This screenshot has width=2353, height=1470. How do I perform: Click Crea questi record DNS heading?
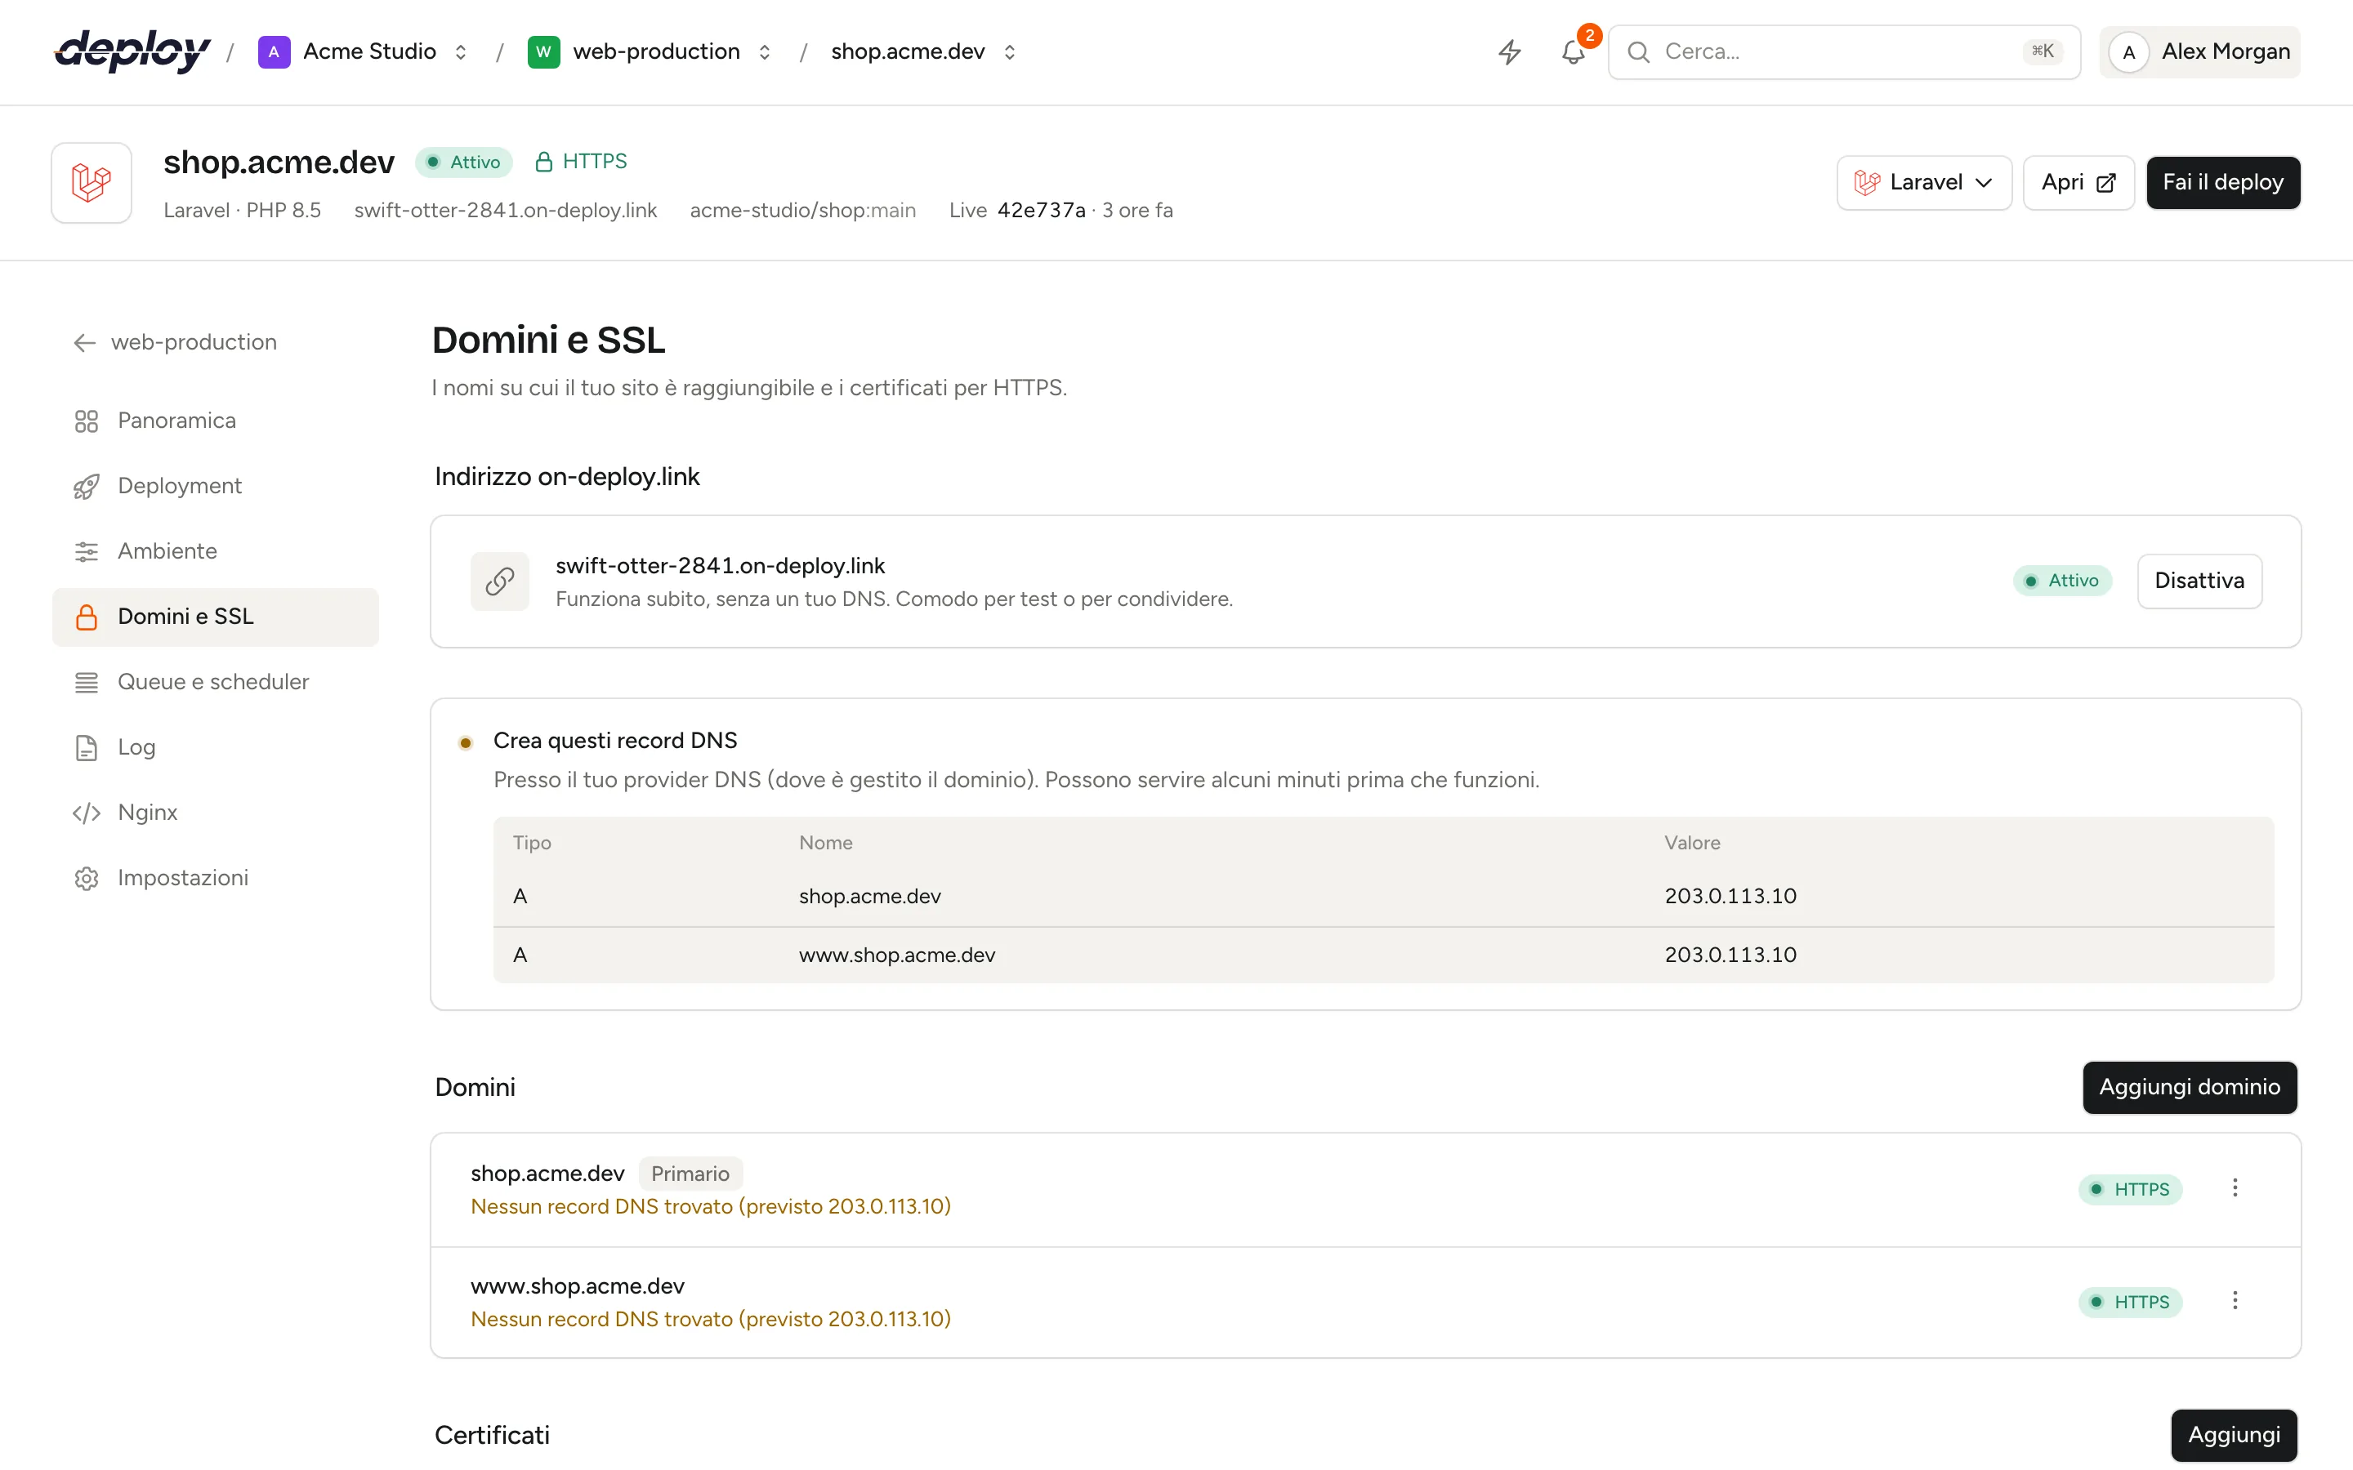pos(615,741)
